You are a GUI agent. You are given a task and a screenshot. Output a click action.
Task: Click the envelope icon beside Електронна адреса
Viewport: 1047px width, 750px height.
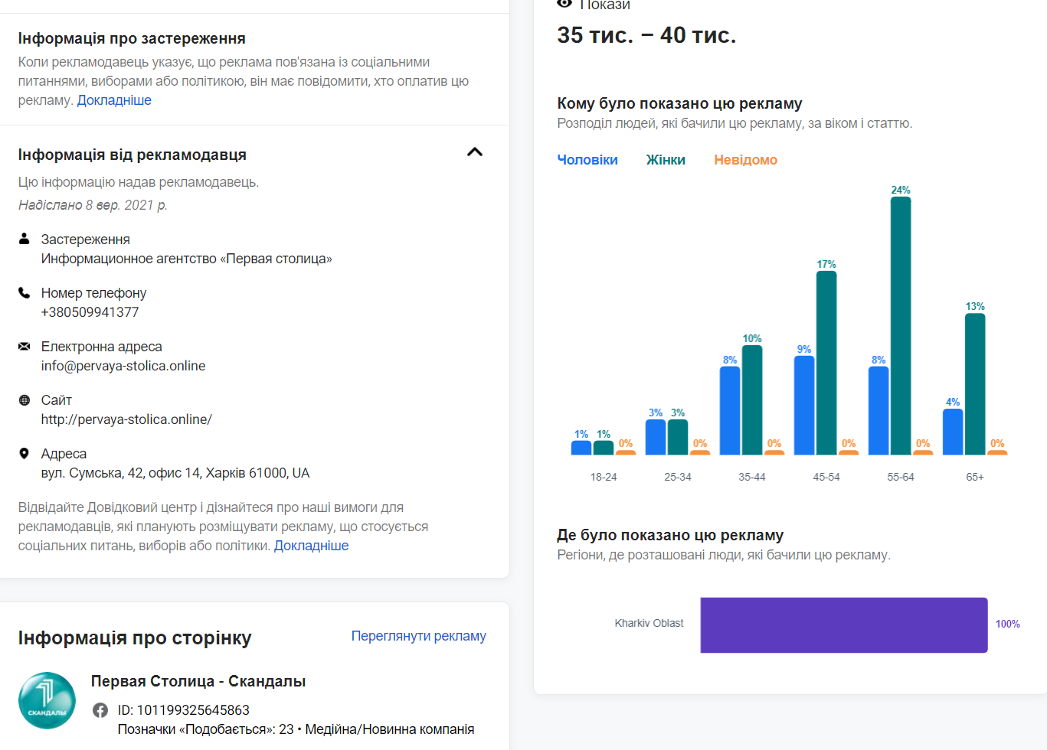(25, 346)
